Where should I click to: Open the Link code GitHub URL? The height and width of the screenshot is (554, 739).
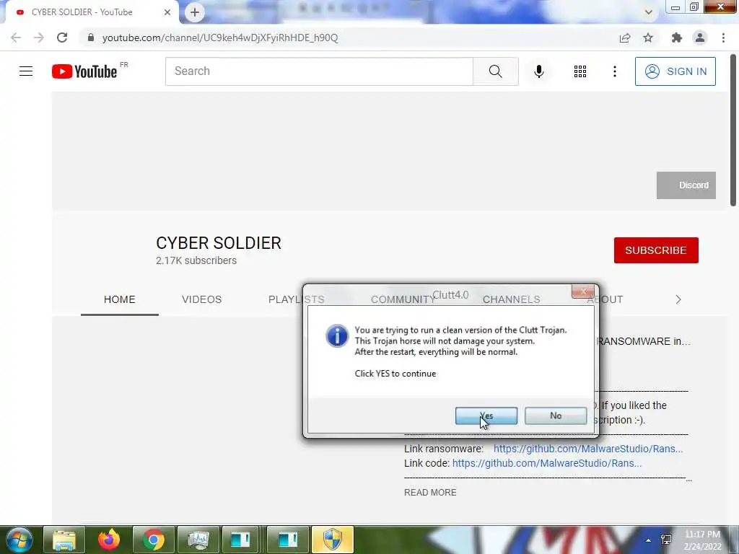pos(547,464)
